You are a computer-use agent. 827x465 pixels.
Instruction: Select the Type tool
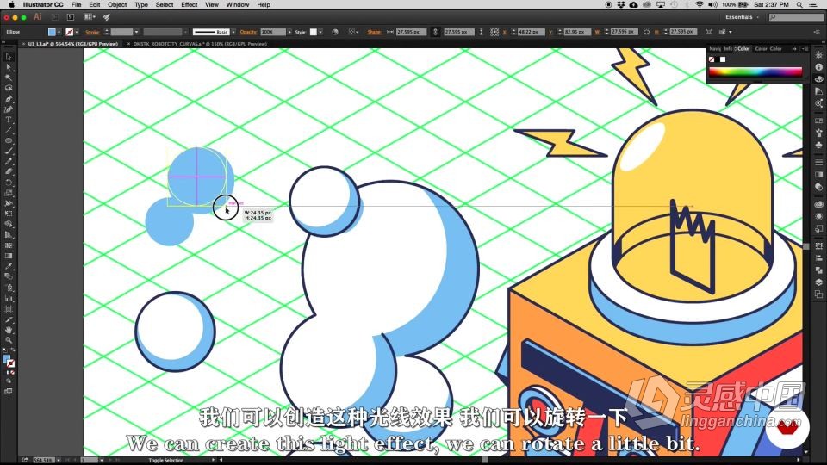[x=9, y=120]
